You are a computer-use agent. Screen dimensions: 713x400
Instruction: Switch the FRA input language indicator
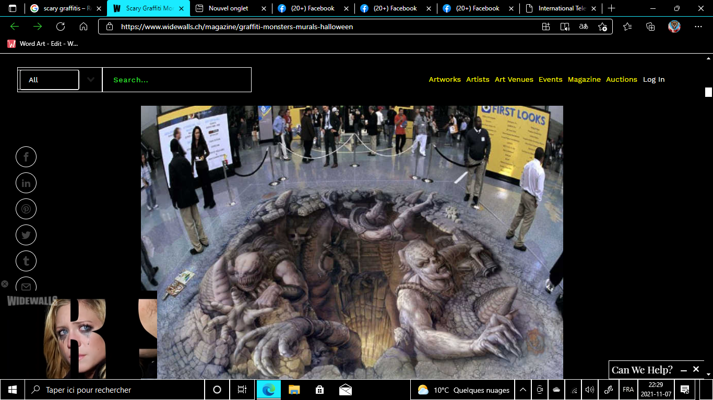(x=628, y=390)
